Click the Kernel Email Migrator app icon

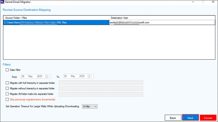pyautogui.click(x=2, y=2)
